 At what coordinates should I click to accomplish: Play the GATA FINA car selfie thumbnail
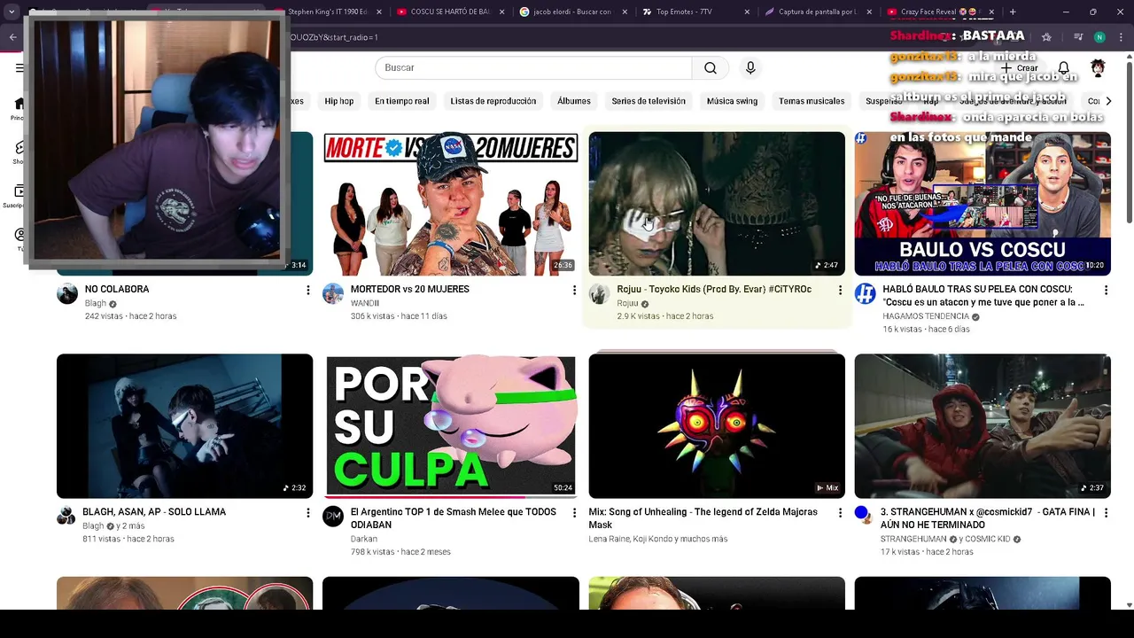tap(983, 426)
